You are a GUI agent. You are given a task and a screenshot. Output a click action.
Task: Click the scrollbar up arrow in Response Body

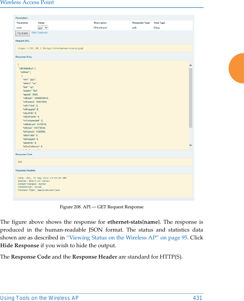tap(190, 65)
